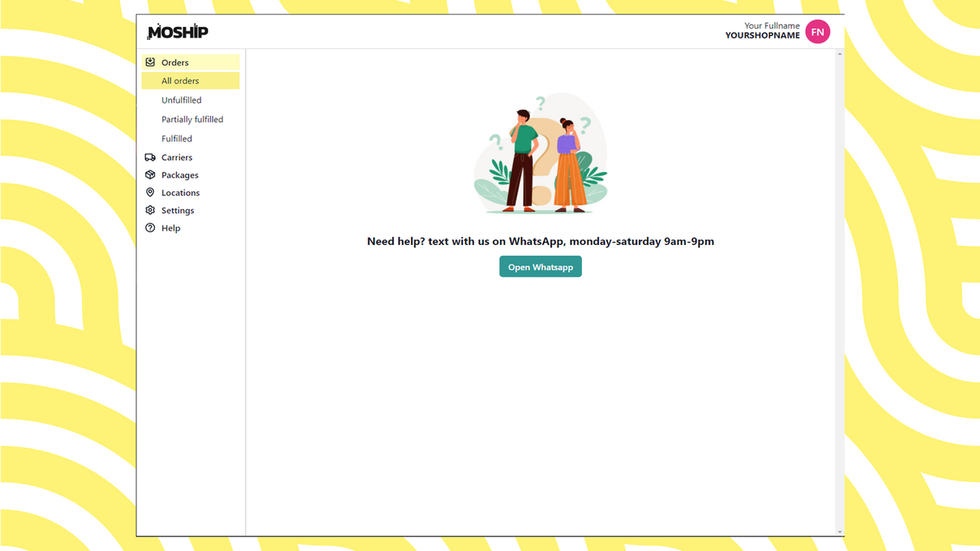Click the Locations pin icon
This screenshot has height=551, width=980.
(150, 192)
